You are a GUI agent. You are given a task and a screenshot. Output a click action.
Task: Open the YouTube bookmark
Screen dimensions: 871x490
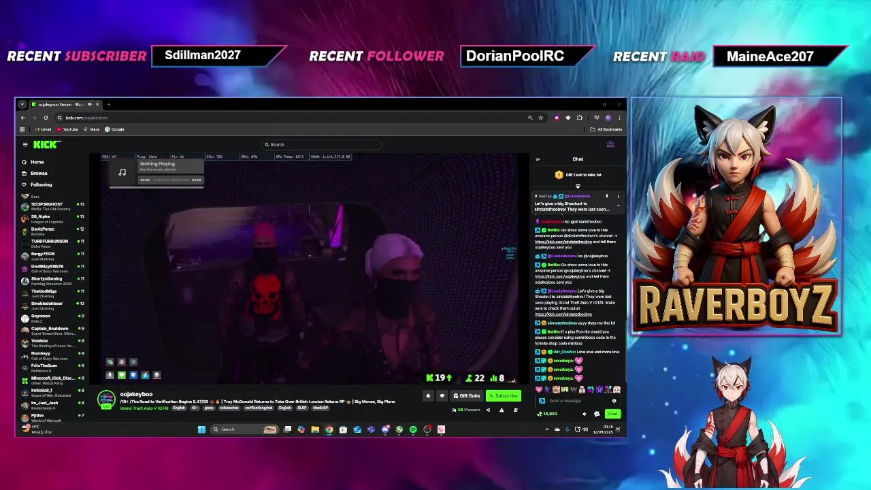pyautogui.click(x=67, y=129)
